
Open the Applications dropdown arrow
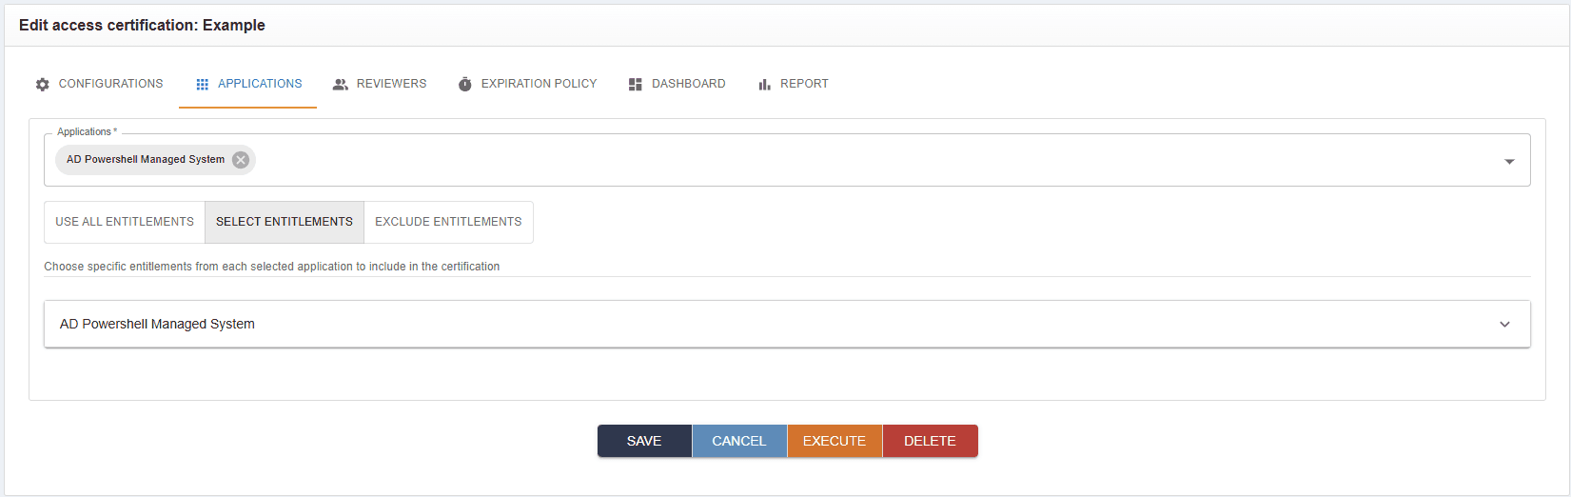1509,161
